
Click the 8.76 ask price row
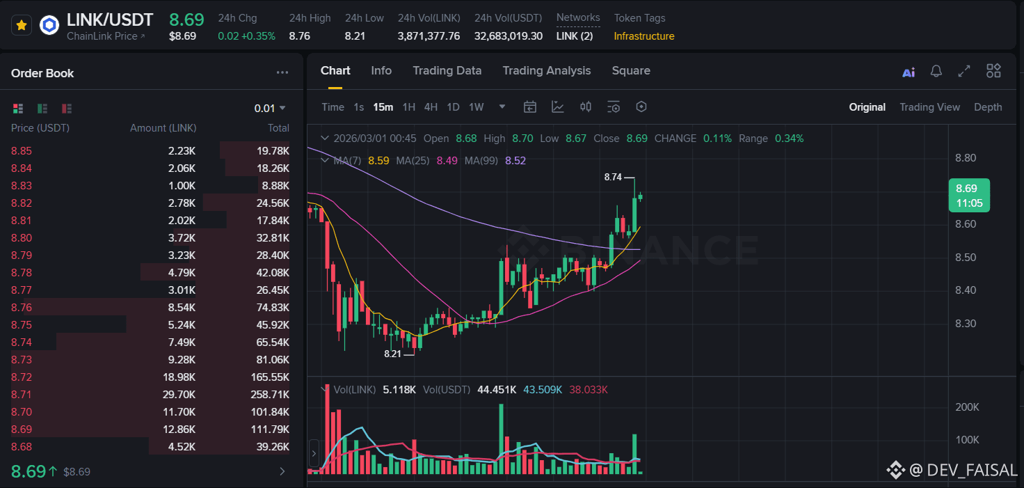pos(150,307)
